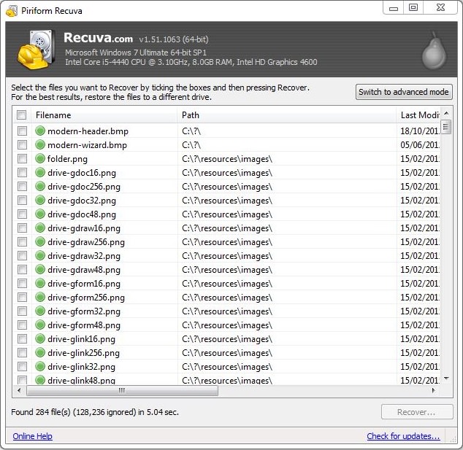Open the Check for updates link

(403, 436)
